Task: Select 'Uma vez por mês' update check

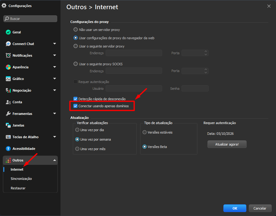Action: click(x=77, y=149)
